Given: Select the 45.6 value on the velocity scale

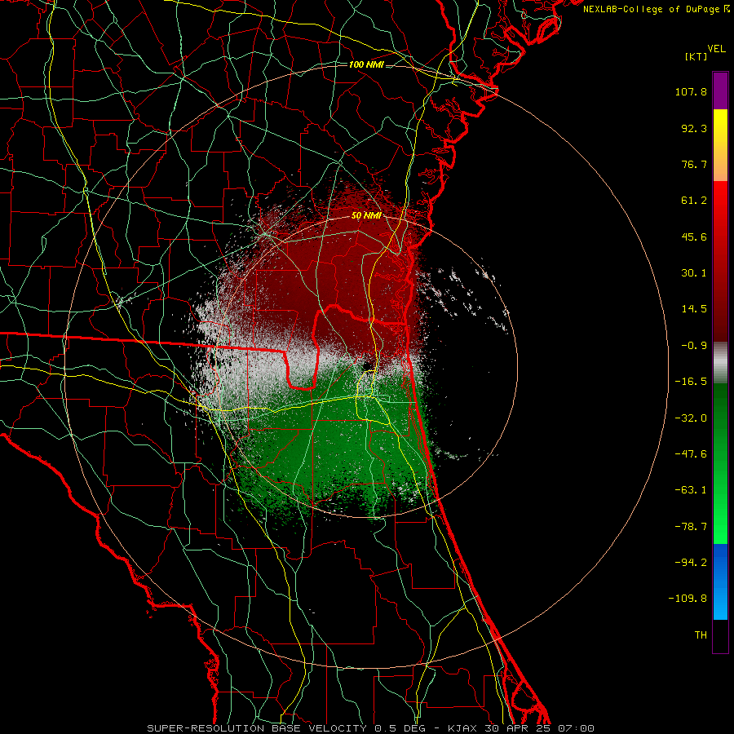Looking at the screenshot, I should tap(694, 237).
